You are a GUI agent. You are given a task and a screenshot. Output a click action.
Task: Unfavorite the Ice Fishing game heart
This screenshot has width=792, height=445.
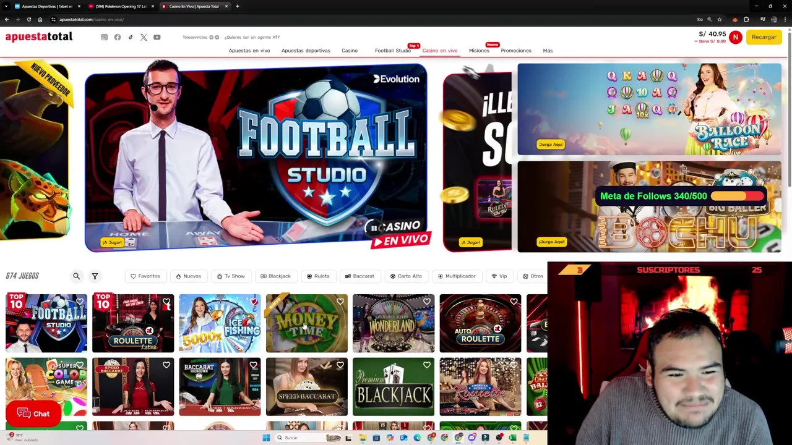tap(254, 302)
